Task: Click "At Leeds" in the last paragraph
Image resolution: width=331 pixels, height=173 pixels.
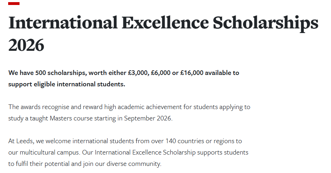Action: pyautogui.click(x=21, y=141)
